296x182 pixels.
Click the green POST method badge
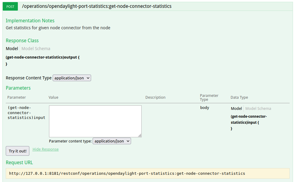tap(10, 6)
